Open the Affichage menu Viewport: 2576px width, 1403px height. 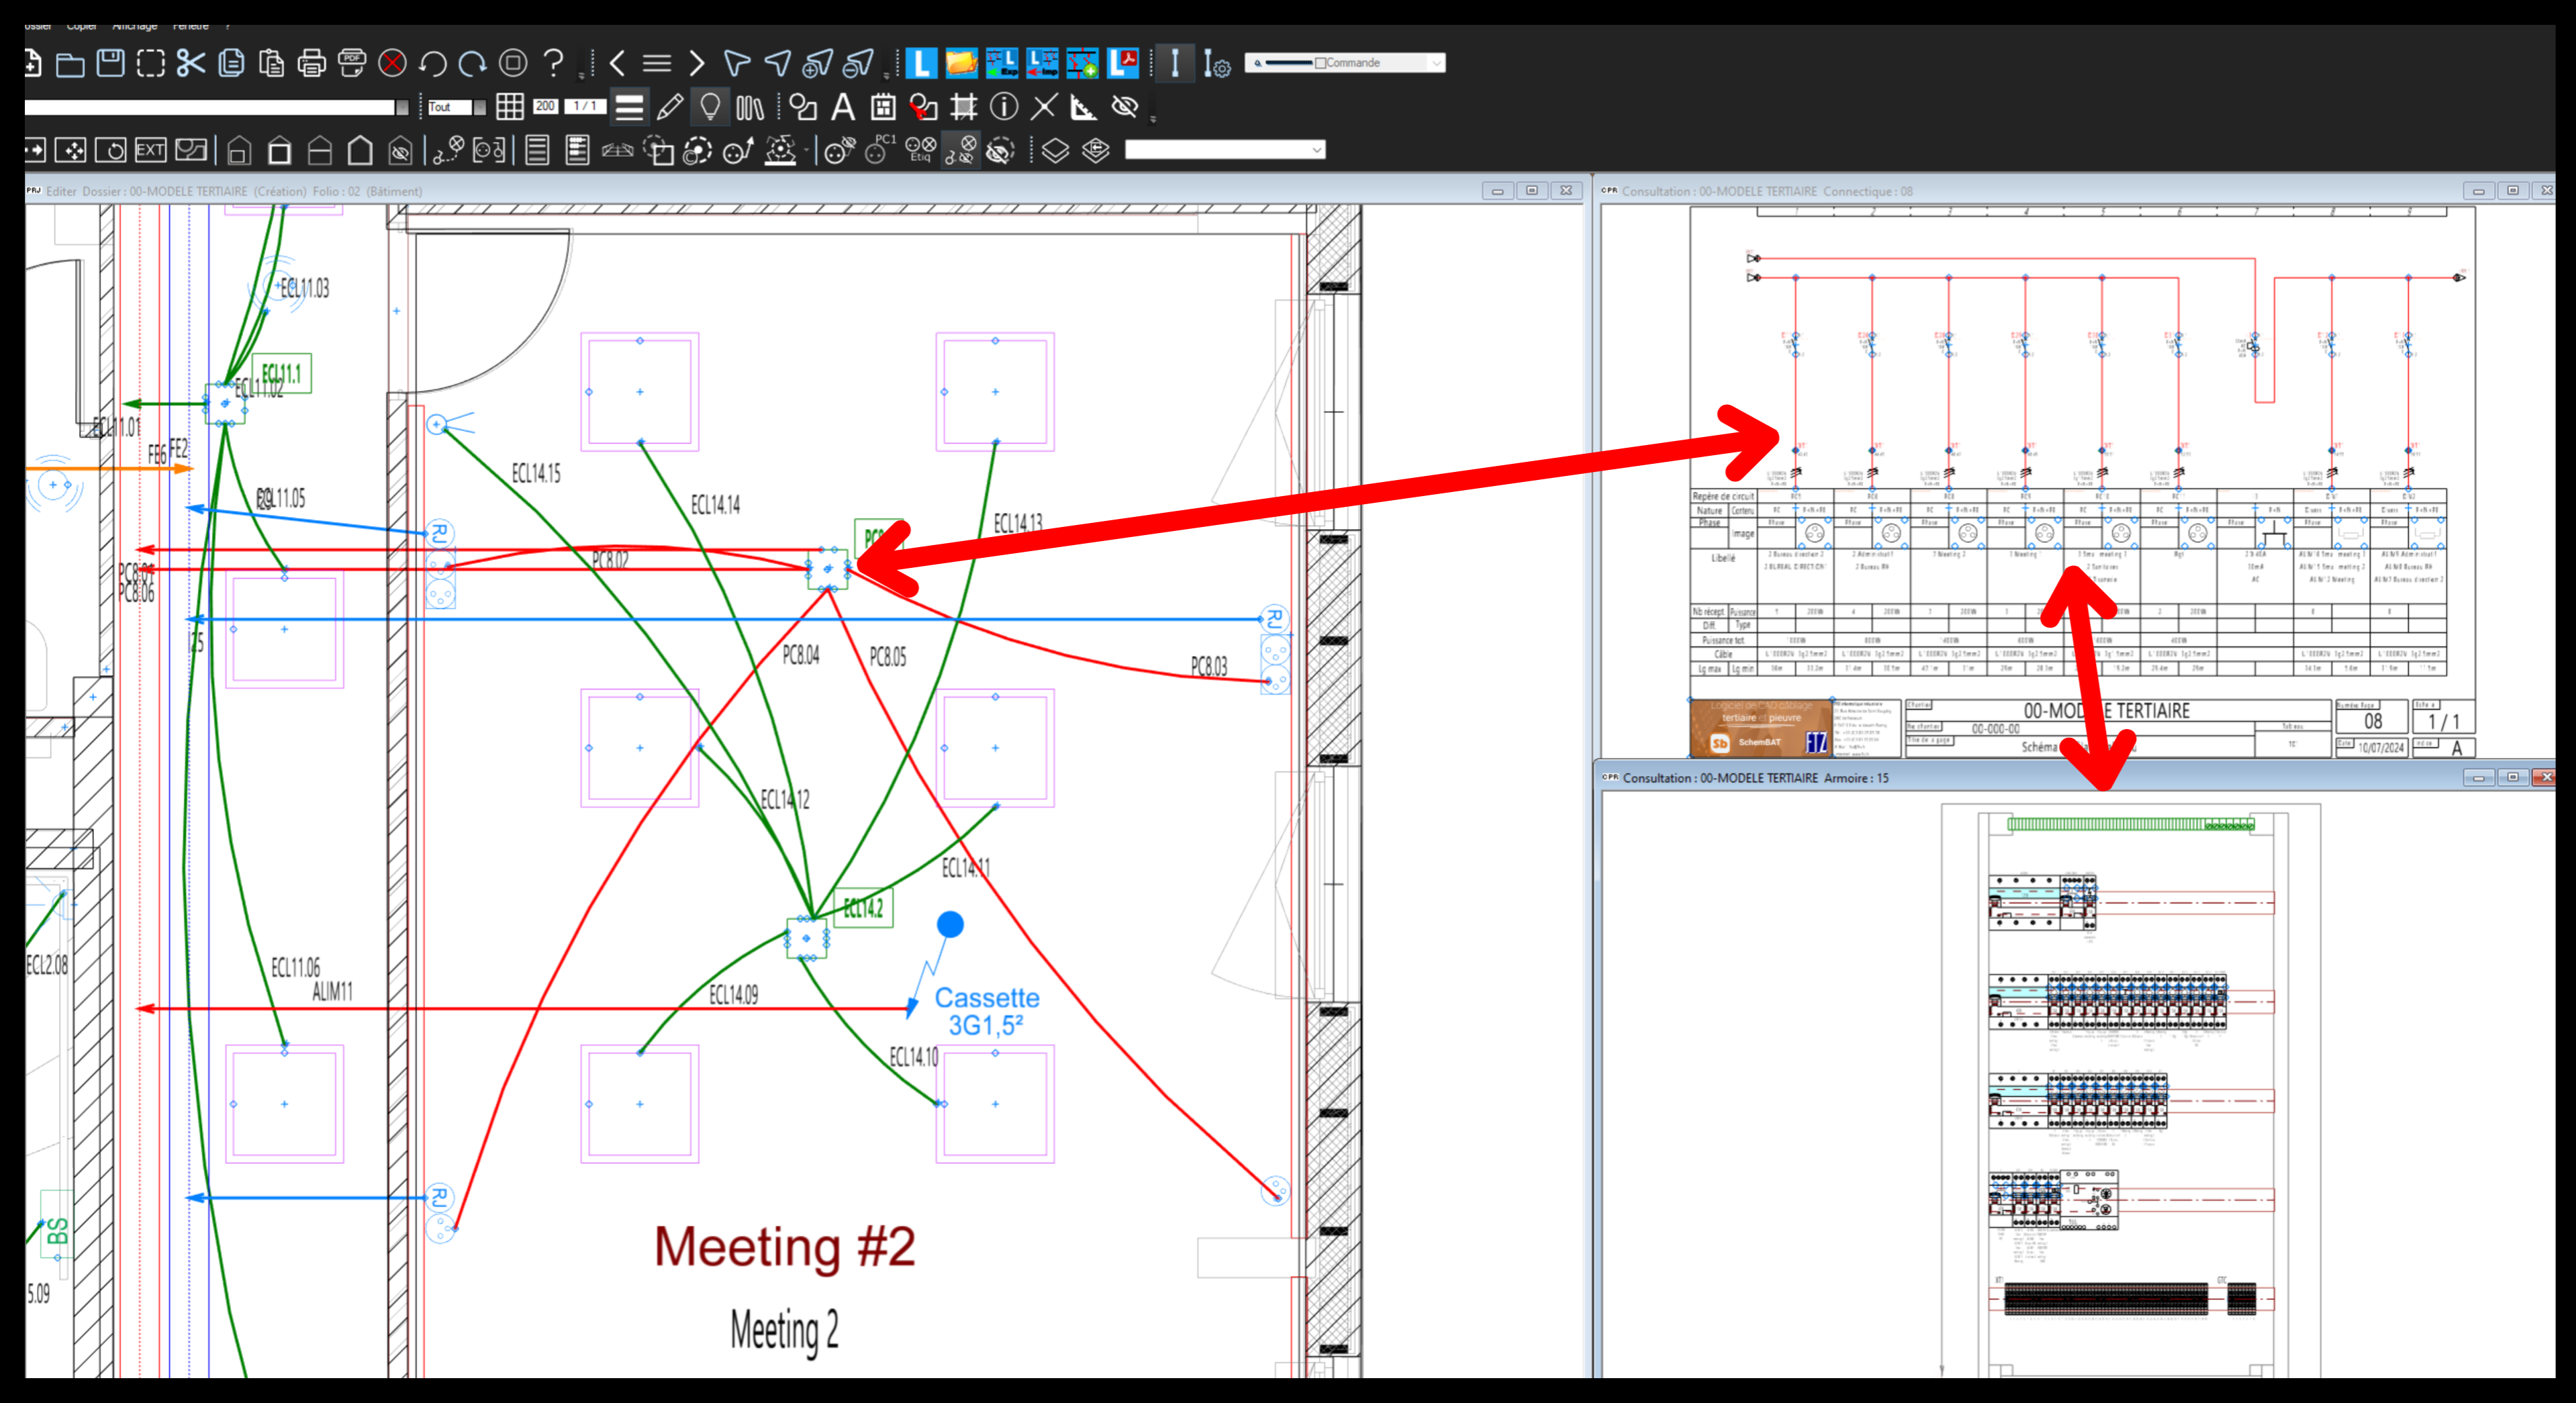pos(135,26)
